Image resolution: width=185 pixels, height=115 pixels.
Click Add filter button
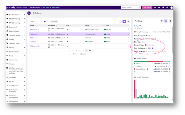(54, 22)
